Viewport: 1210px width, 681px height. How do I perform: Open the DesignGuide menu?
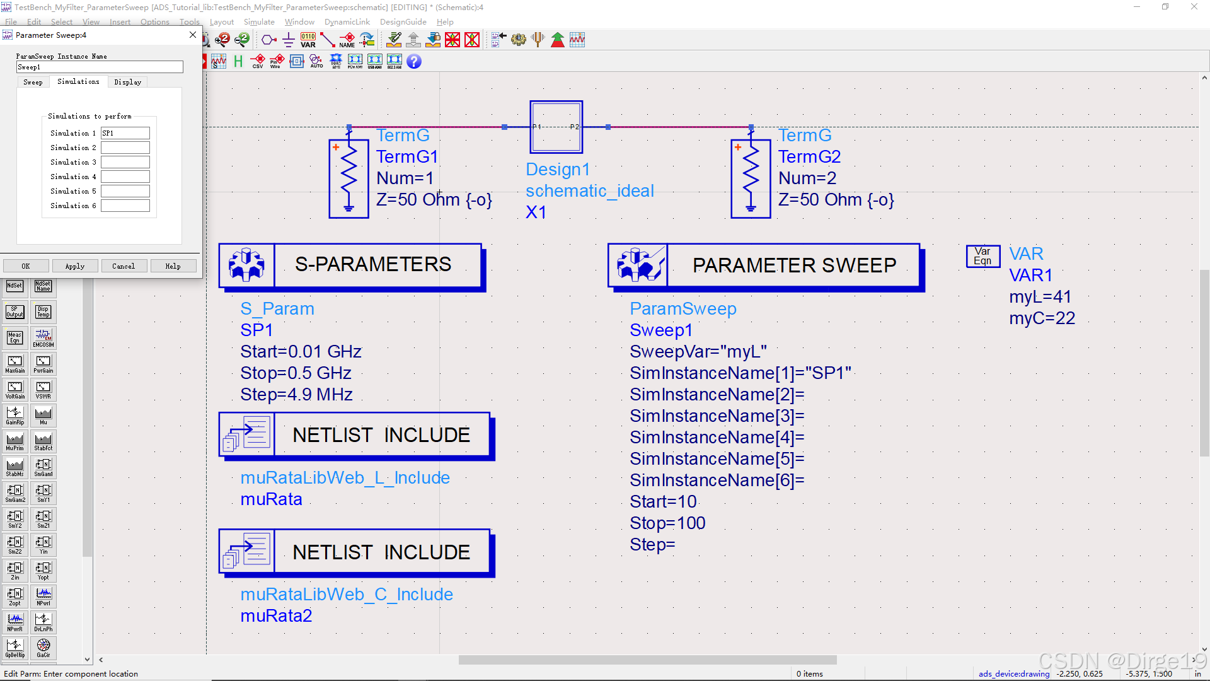coord(403,21)
